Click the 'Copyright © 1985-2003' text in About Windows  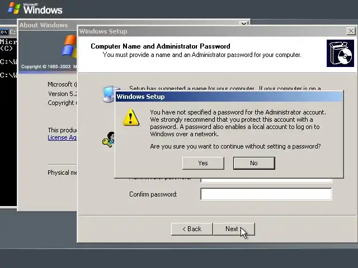(46, 67)
